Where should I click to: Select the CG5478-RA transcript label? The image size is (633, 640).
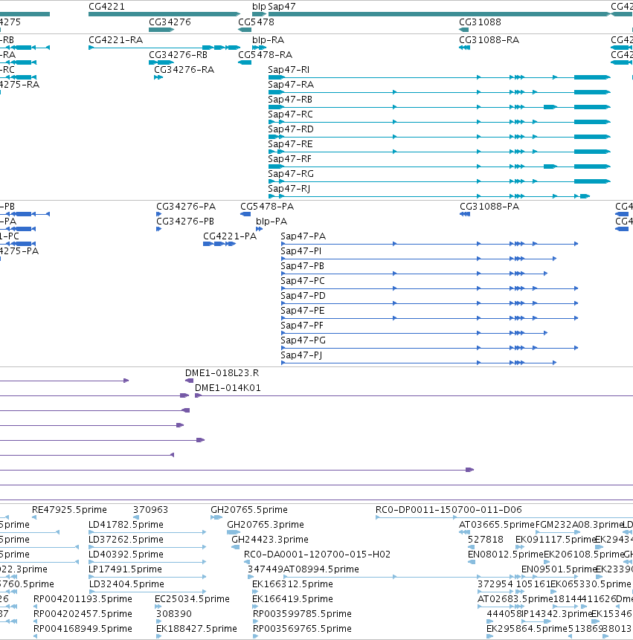tap(265, 55)
